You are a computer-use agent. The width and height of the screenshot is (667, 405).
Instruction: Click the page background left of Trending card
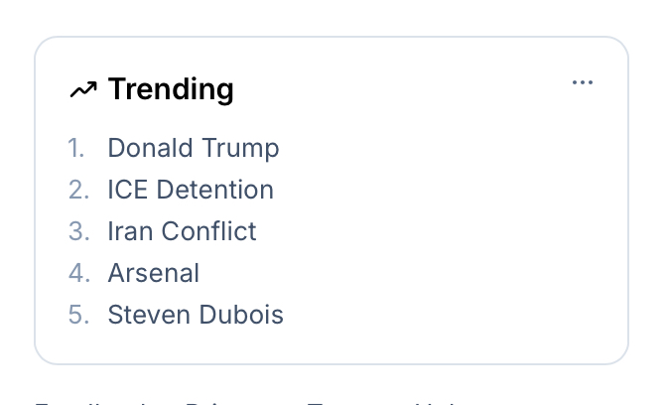pyautogui.click(x=16, y=199)
